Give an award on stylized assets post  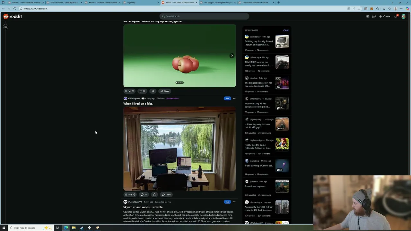click(x=153, y=91)
